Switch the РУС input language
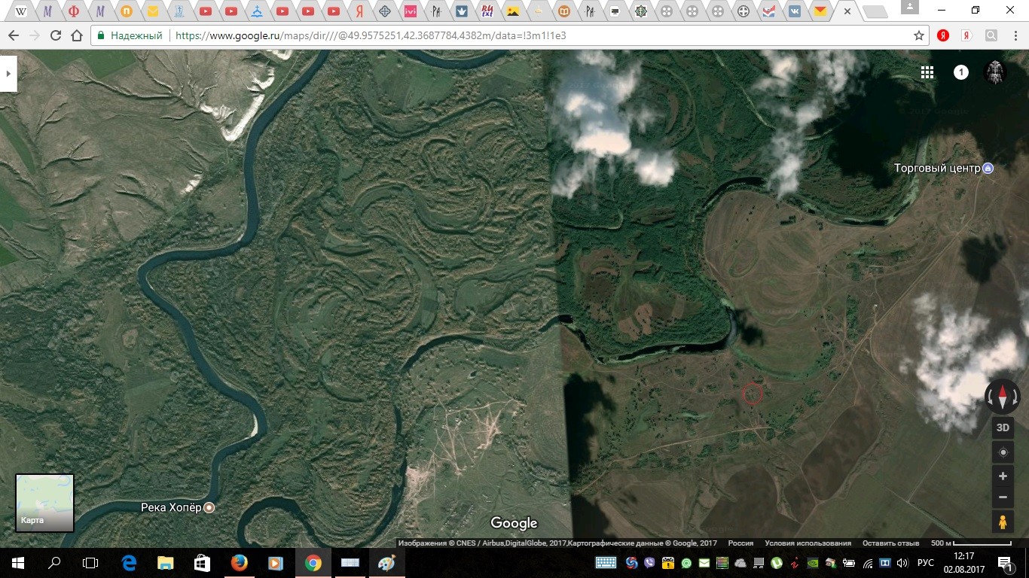Screen dimensions: 1029x578 tap(925, 562)
